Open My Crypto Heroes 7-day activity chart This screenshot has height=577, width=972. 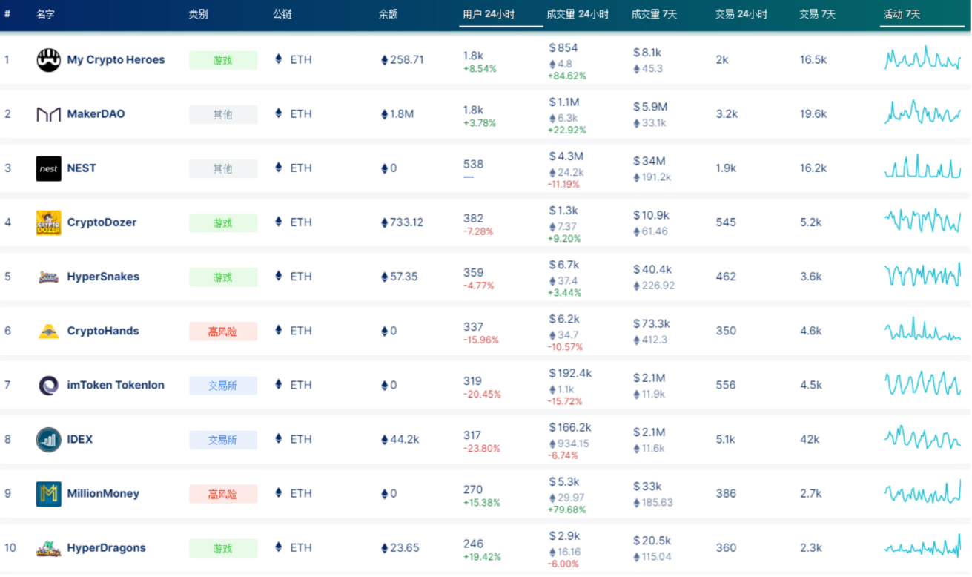[922, 59]
